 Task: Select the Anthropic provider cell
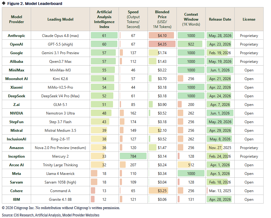(x=16, y=35)
